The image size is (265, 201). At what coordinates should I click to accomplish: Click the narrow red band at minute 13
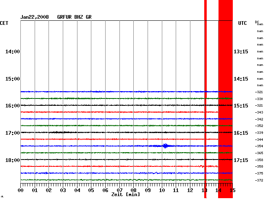pyautogui.click(x=205, y=99)
